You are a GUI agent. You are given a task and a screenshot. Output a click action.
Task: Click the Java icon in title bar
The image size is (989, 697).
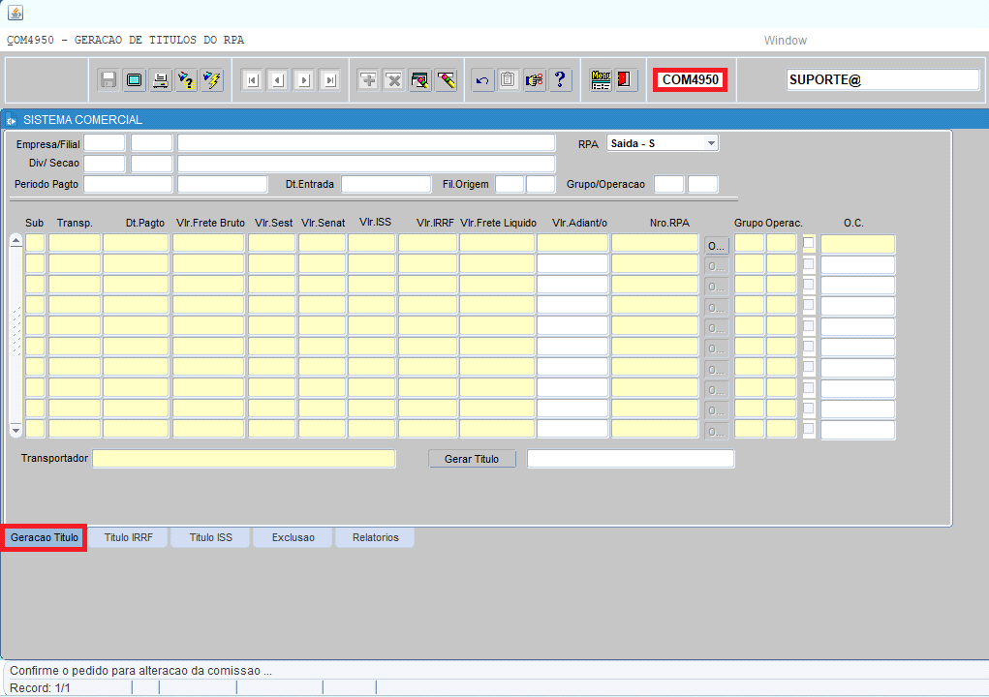click(x=15, y=13)
